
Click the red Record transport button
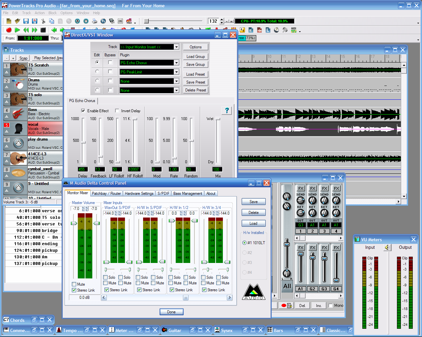pos(9,30)
